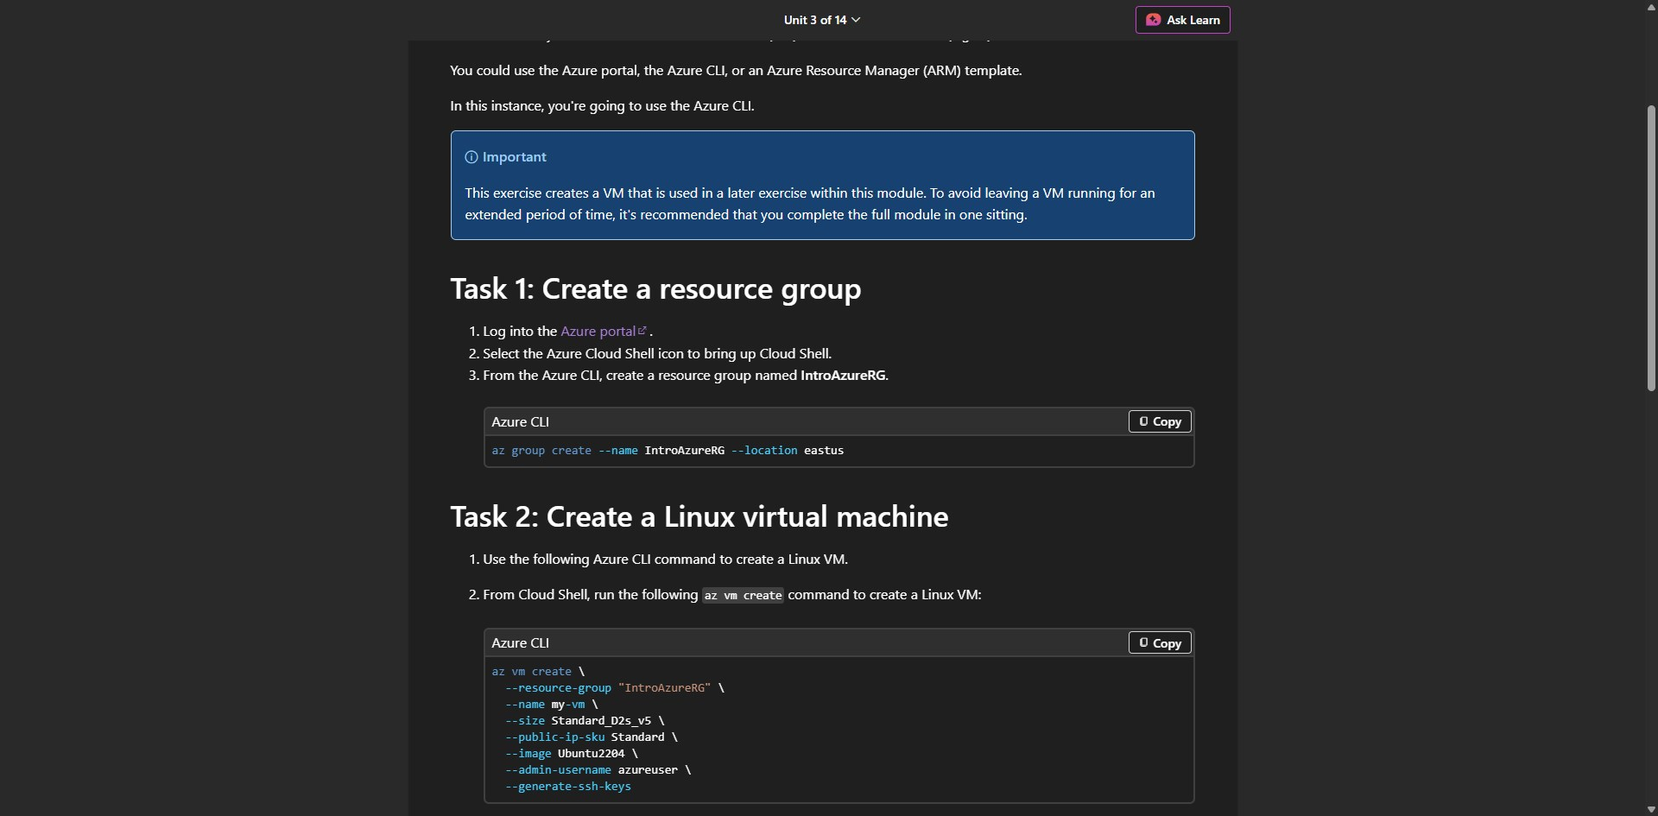Click the Ask Learn sparkle chat icon
1658x816 pixels.
(x=1155, y=20)
